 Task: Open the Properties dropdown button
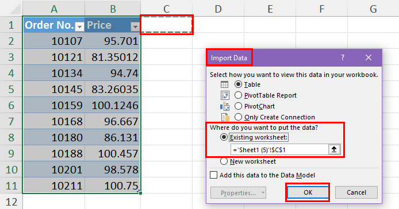[238, 193]
